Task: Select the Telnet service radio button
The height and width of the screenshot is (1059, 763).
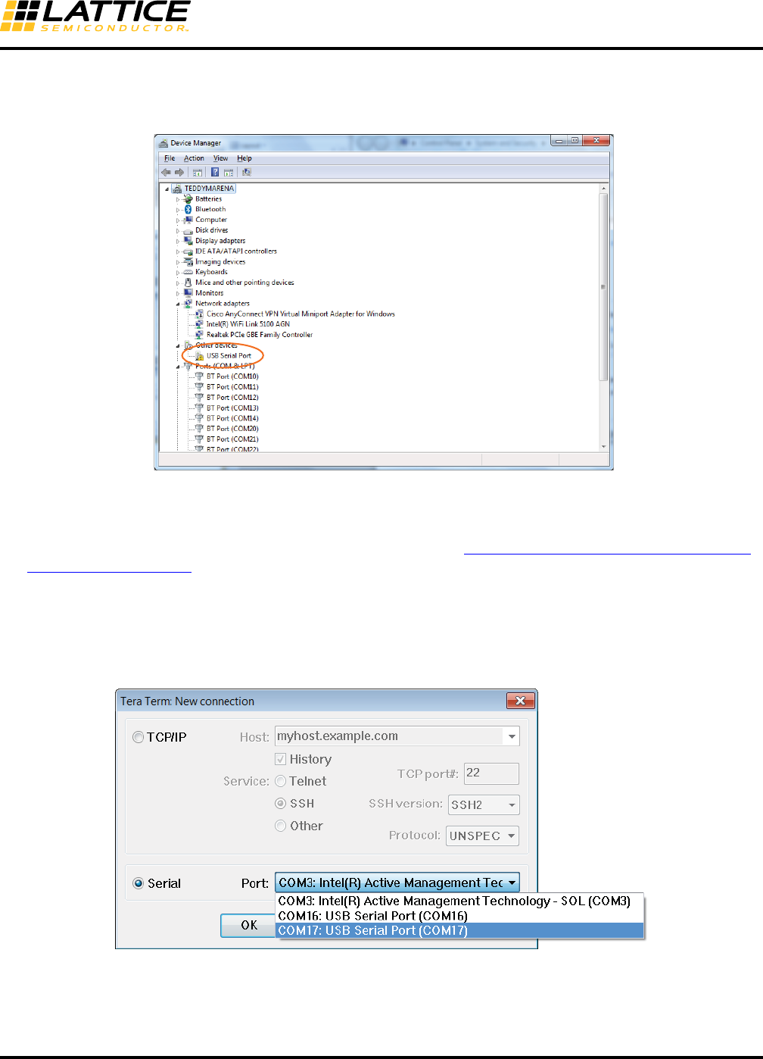Action: click(281, 781)
